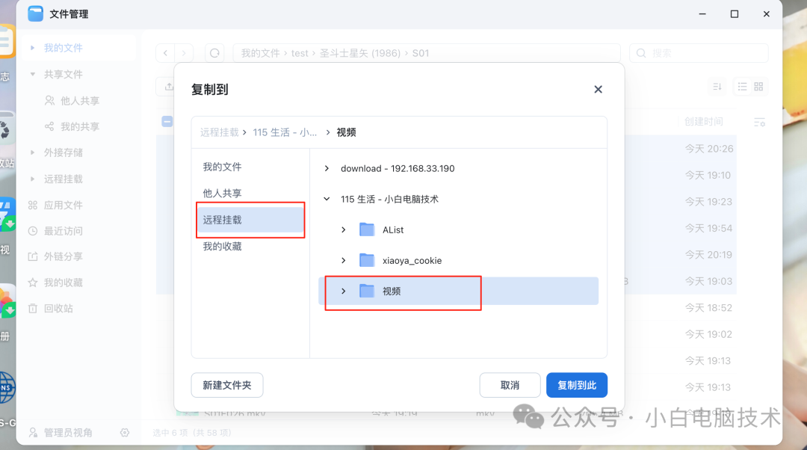Viewport: 807px width, 450px height.
Task: Click the settings gear near 管理员视角
Action: (x=125, y=432)
